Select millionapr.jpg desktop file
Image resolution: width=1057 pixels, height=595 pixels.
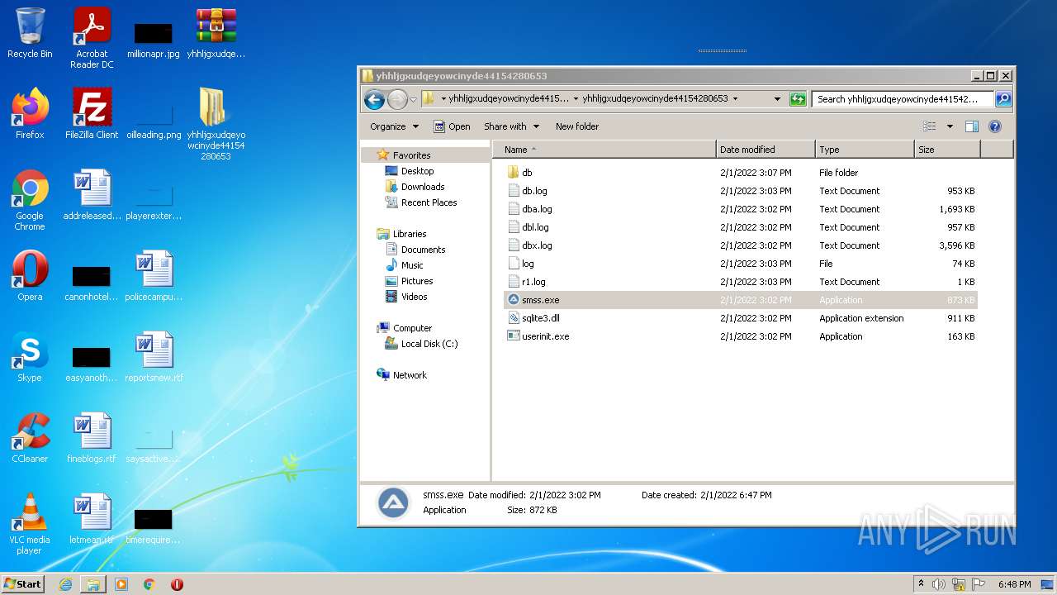[154, 38]
